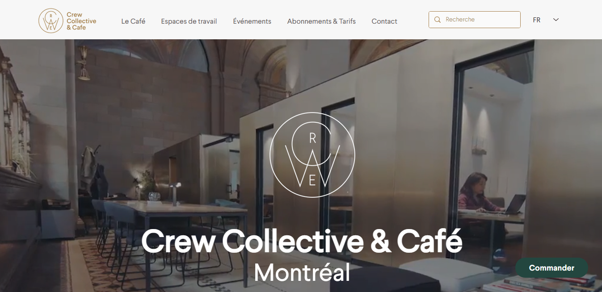The height and width of the screenshot is (292, 602).
Task: Click the Crew Collective & Café hero heading
Action: (302, 241)
